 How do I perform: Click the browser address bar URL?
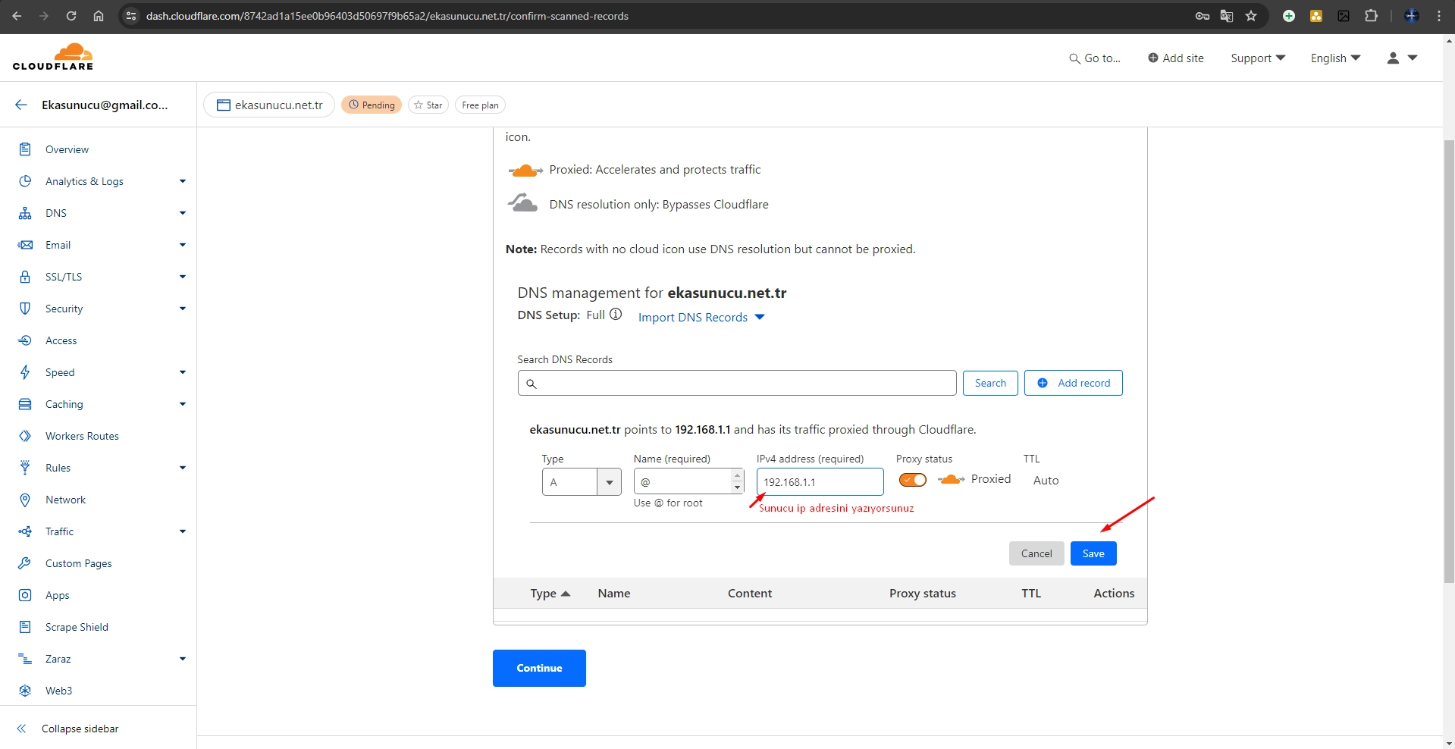pyautogui.click(x=387, y=16)
